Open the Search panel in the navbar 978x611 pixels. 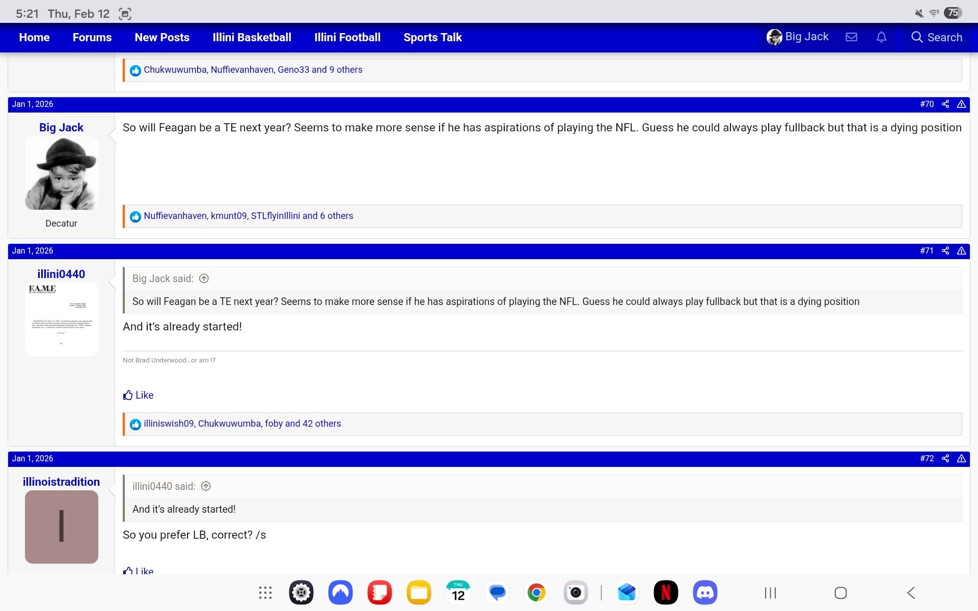[937, 37]
